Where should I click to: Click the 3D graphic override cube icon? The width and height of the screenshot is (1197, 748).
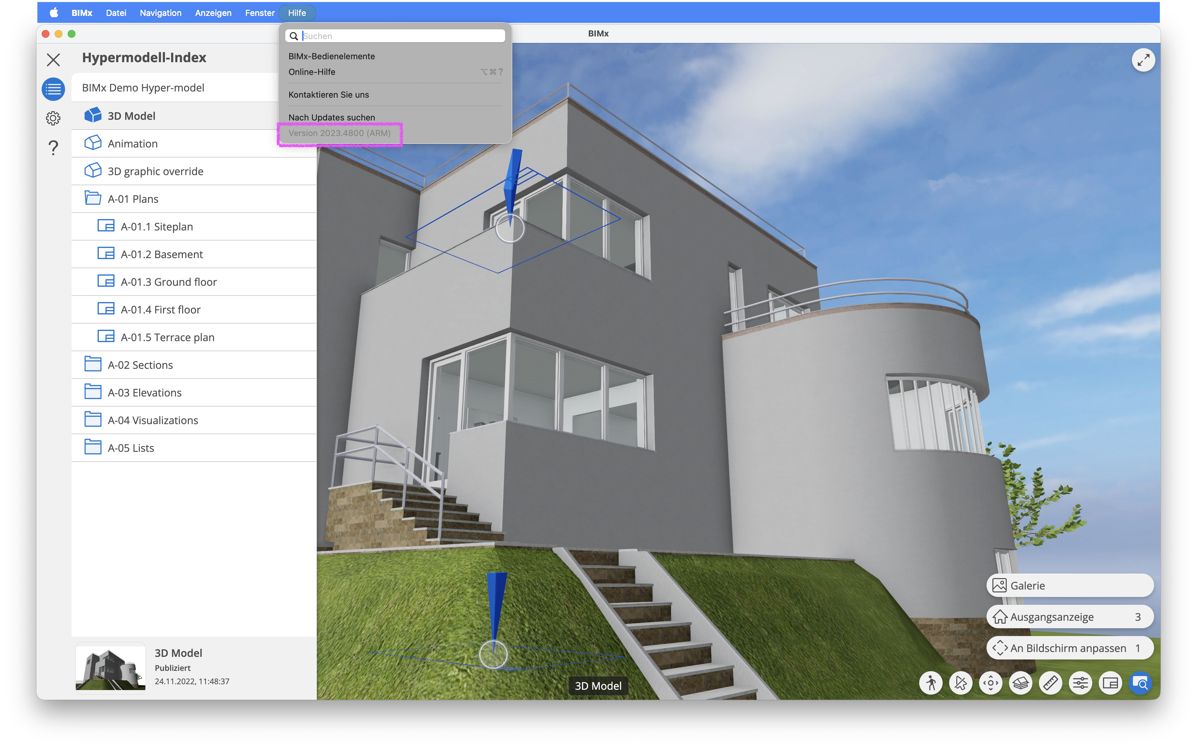point(93,171)
